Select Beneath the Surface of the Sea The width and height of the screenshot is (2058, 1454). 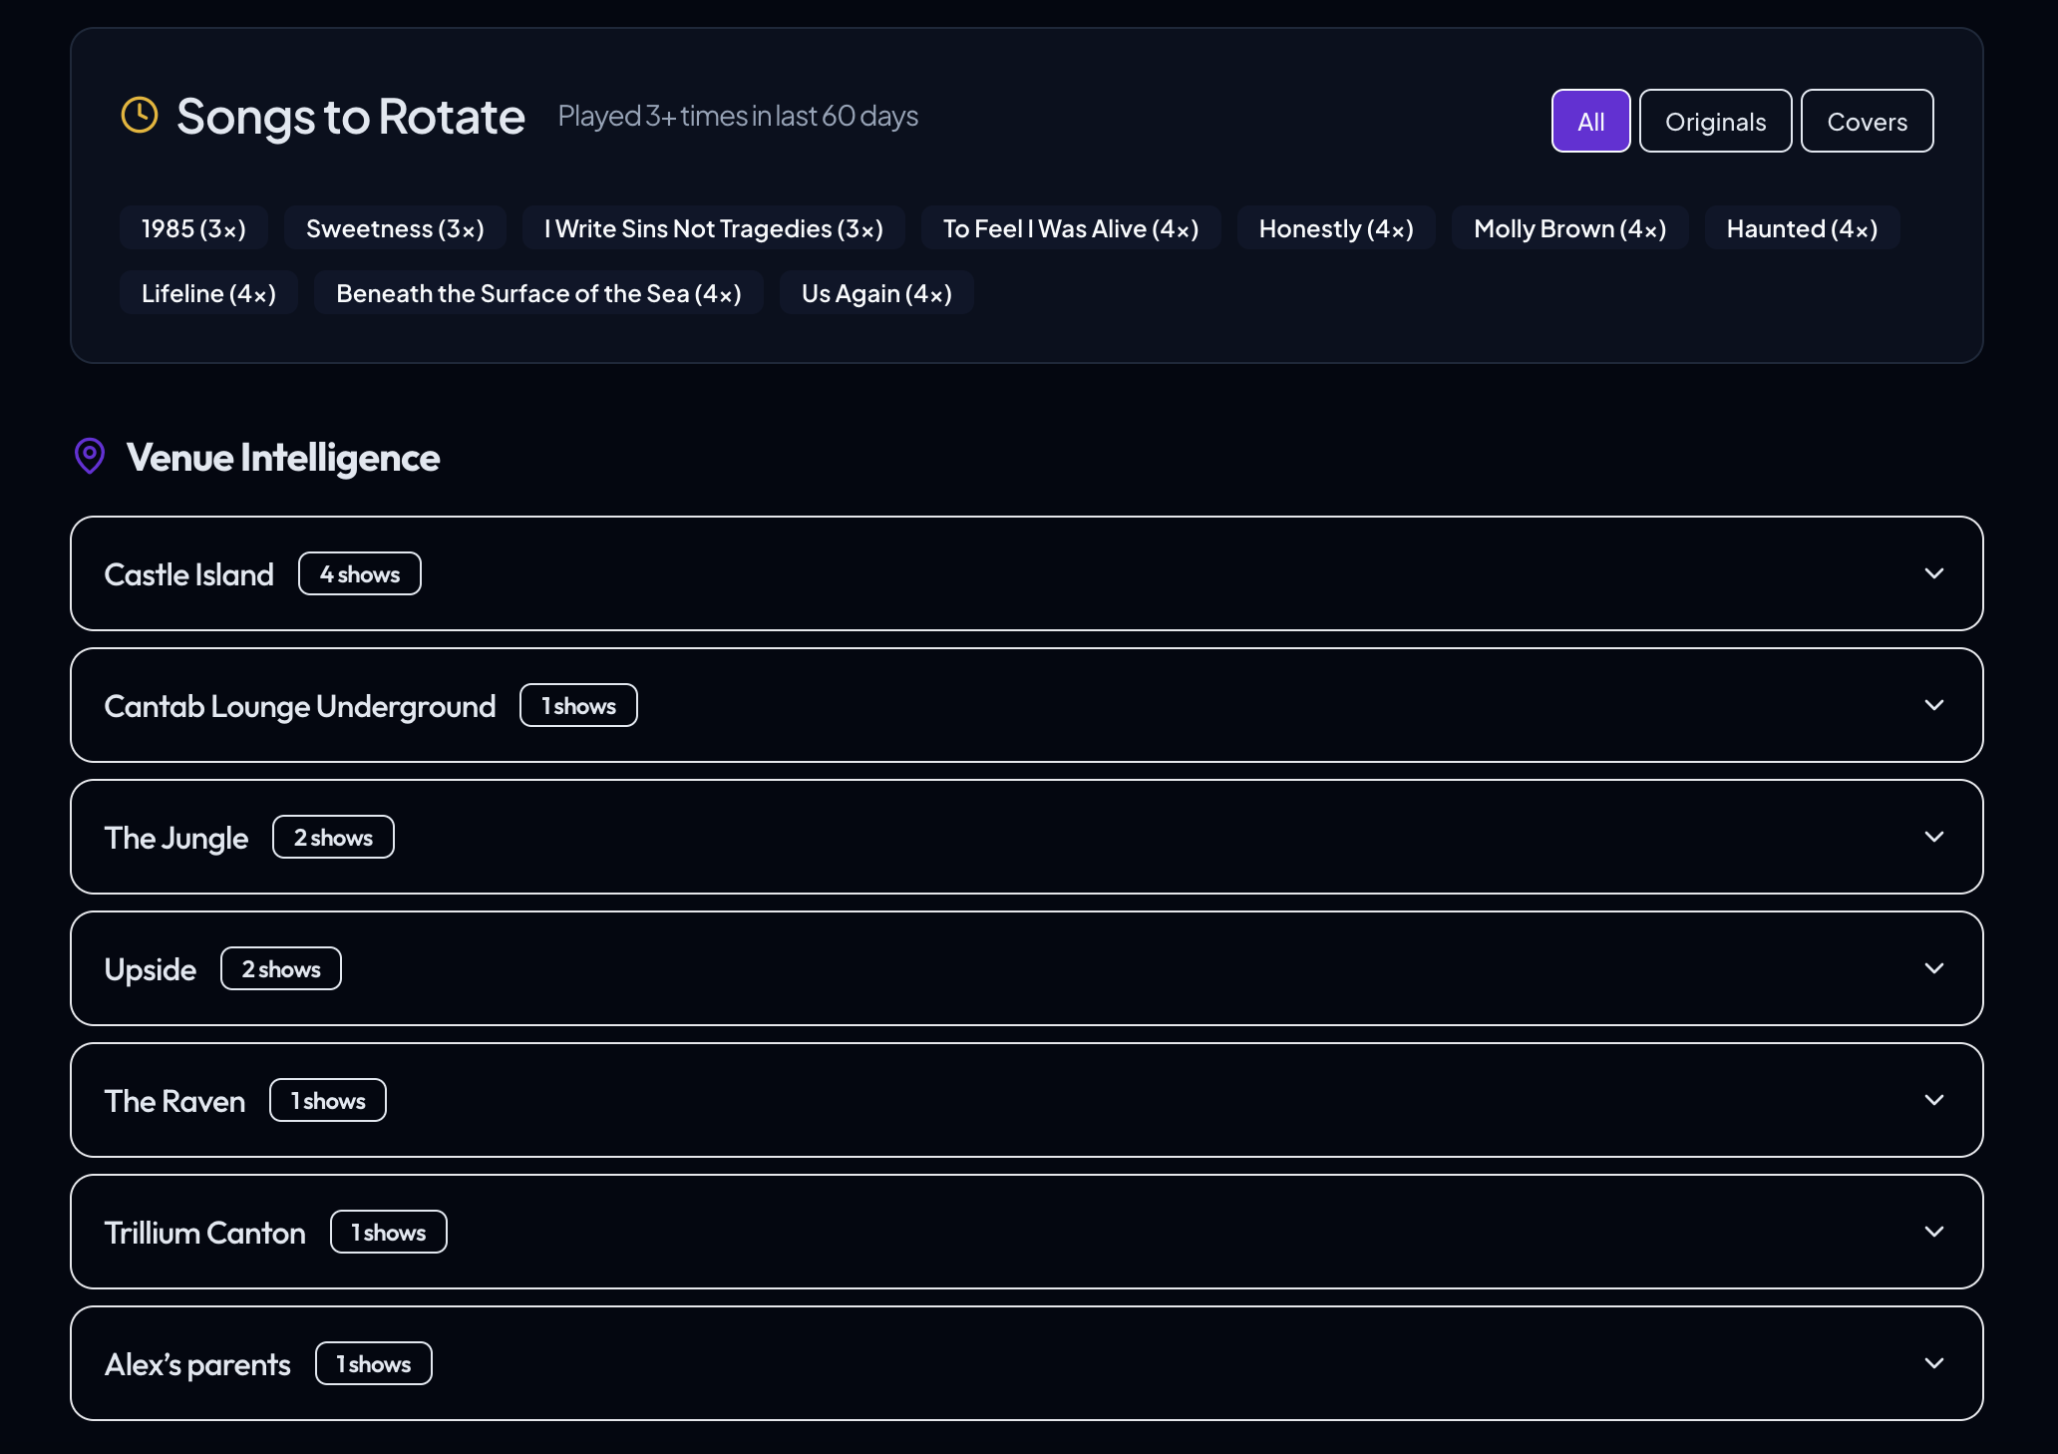coord(538,292)
